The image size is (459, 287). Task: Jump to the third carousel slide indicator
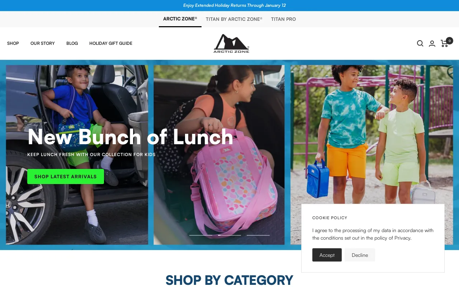(258, 235)
